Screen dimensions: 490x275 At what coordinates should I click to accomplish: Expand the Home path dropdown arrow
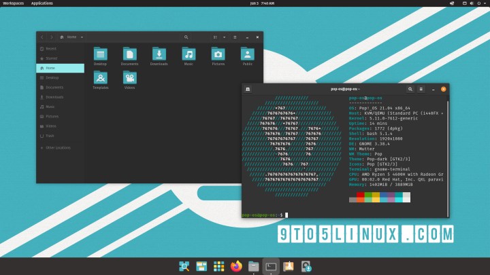coord(82,37)
